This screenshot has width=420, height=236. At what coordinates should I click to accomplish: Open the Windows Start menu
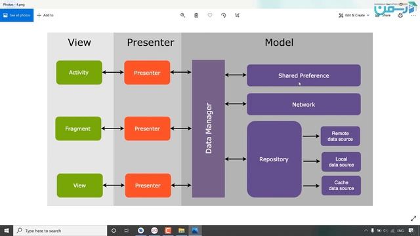click(x=7, y=231)
